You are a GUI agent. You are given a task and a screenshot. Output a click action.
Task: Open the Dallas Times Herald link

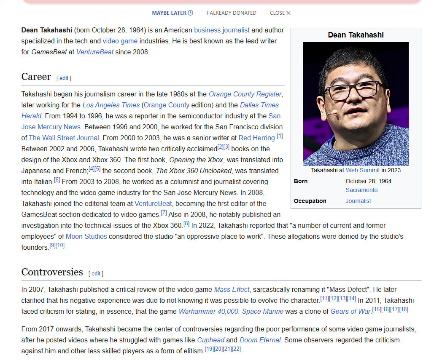coord(259,105)
